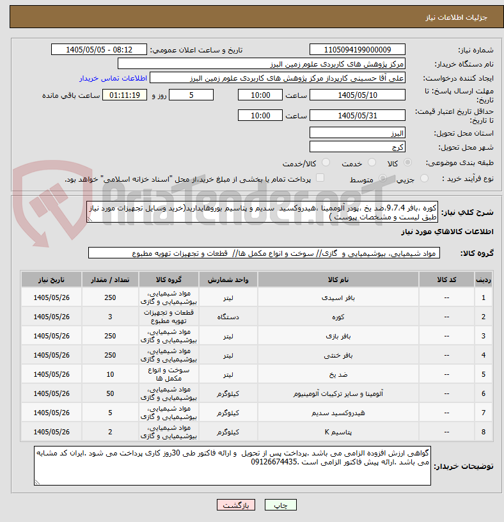
Task: Click the تعداد / مقدار column header
Action: [x=110, y=280]
